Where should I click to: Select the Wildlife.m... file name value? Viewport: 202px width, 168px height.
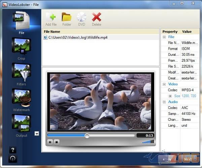coord(190,43)
